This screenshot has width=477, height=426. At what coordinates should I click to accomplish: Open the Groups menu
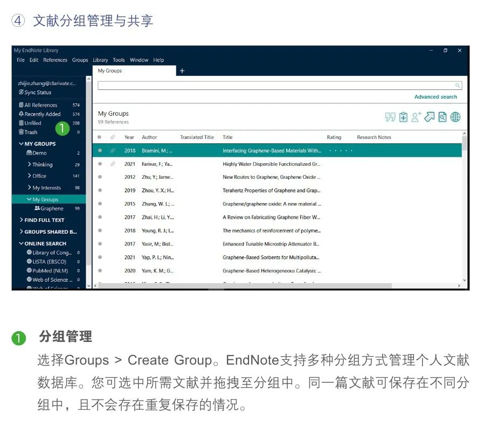pos(80,60)
